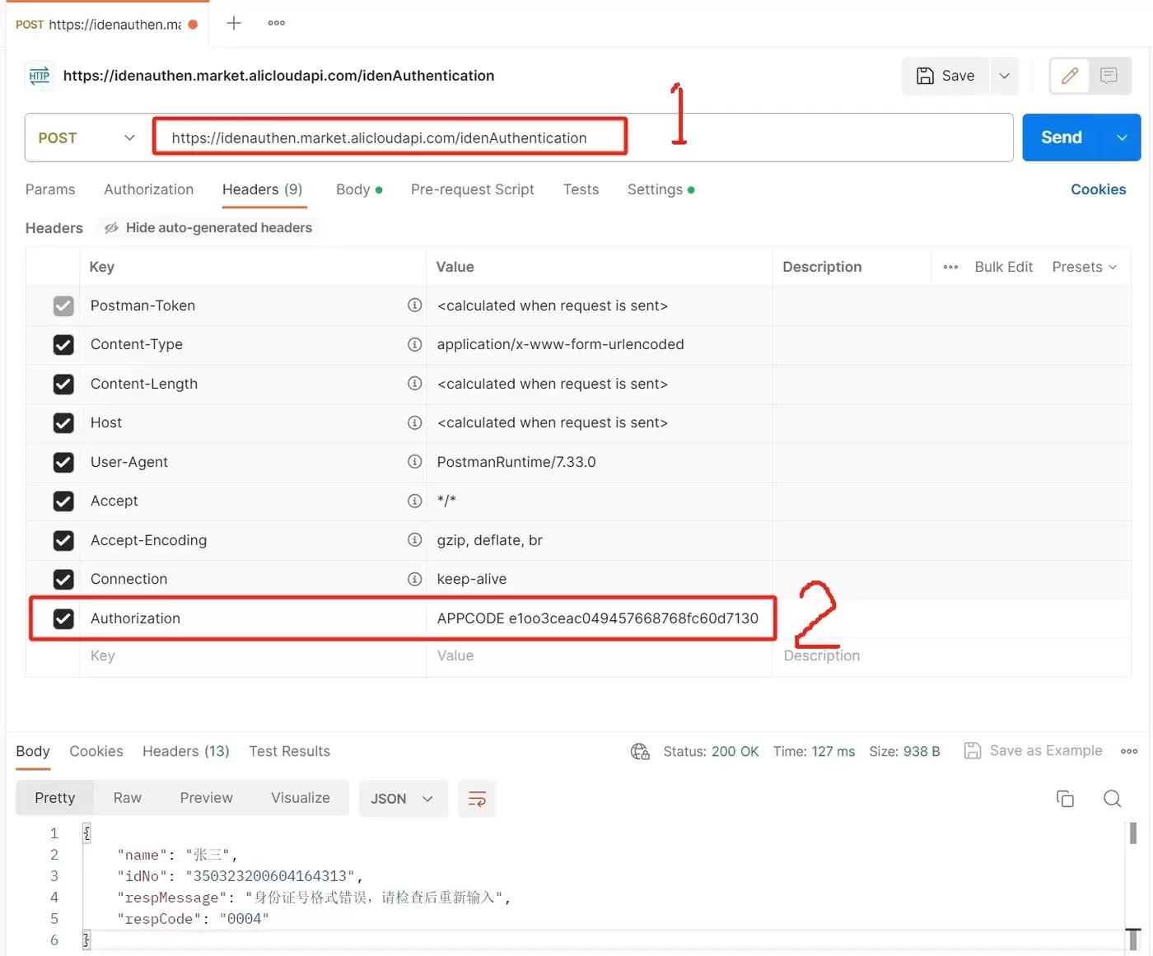Open the Presets dropdown
Viewport: 1153px width, 956px height.
pos(1085,267)
